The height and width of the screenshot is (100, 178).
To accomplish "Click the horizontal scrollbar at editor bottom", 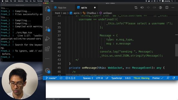I will [x=117, y=75].
